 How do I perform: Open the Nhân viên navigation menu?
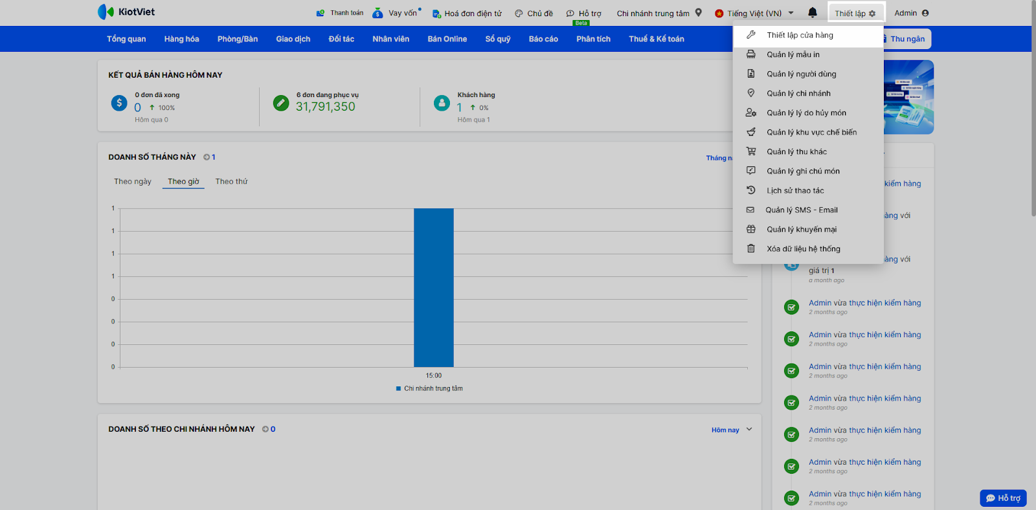[391, 39]
